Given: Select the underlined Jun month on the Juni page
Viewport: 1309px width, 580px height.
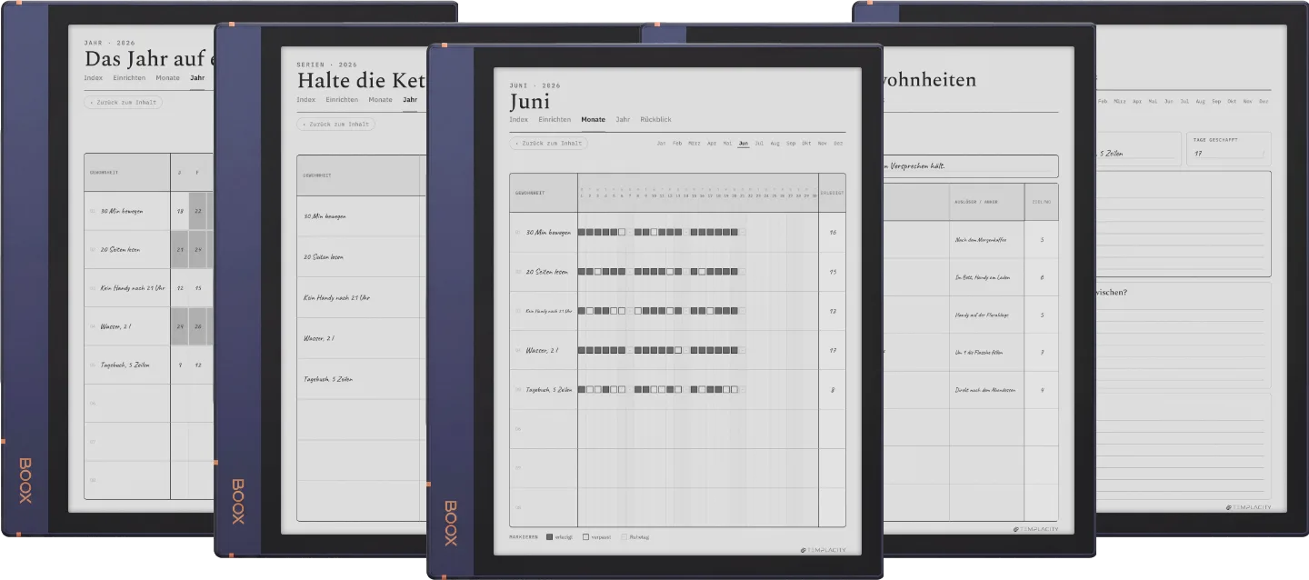Looking at the screenshot, I should 744,143.
